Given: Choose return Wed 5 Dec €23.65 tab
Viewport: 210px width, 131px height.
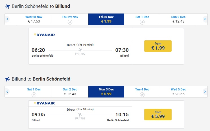Looking at the screenshot, I should [x=178, y=92].
